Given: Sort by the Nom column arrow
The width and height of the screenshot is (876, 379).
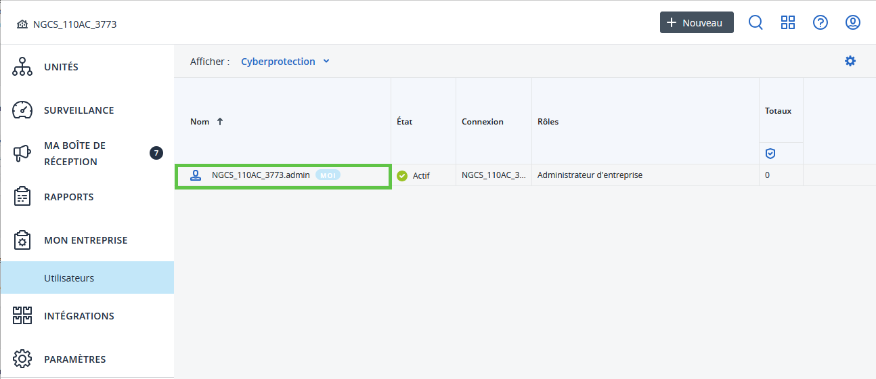Looking at the screenshot, I should (x=220, y=122).
